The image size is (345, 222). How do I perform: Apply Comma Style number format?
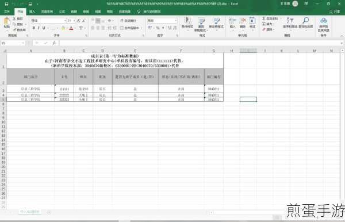click(x=163, y=28)
